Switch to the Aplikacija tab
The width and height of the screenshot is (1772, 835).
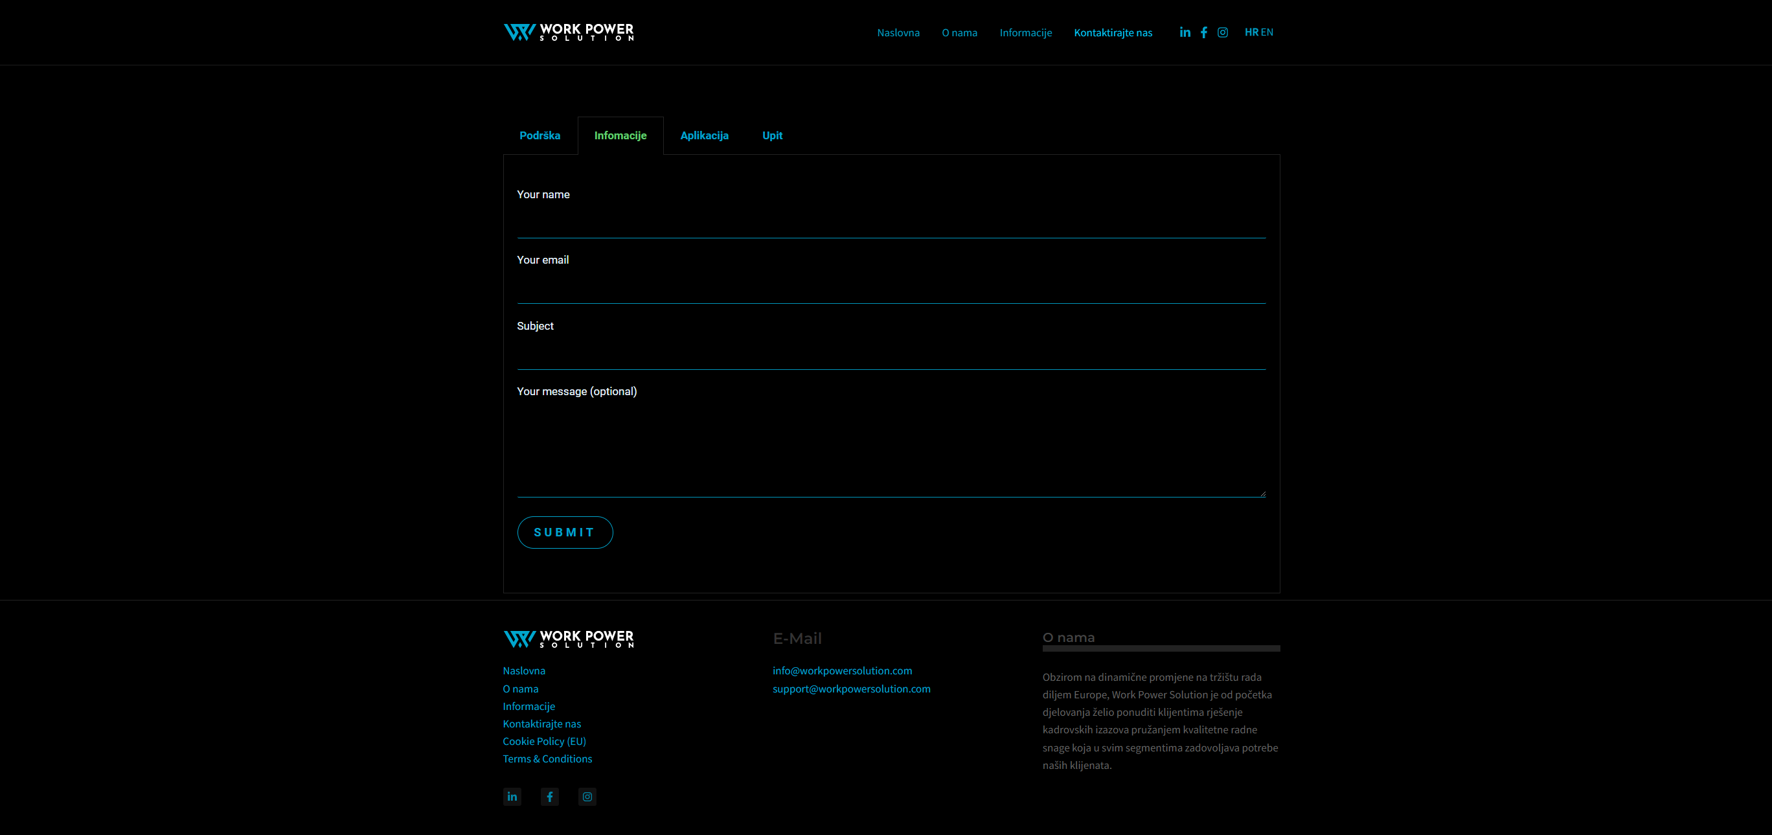click(x=704, y=135)
